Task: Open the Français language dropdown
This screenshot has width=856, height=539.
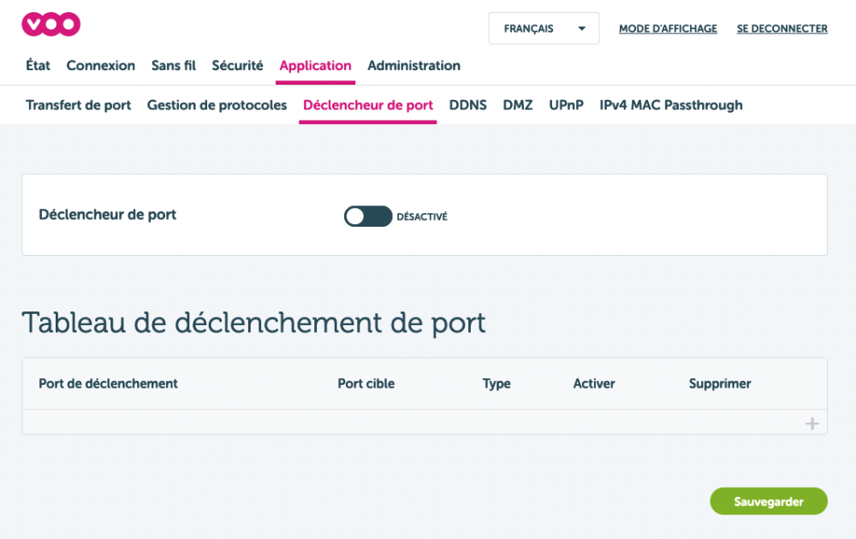Action: coord(544,28)
